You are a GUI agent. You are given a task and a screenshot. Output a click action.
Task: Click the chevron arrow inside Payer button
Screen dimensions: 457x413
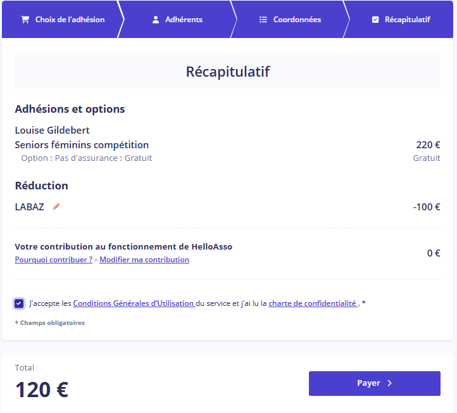[390, 383]
